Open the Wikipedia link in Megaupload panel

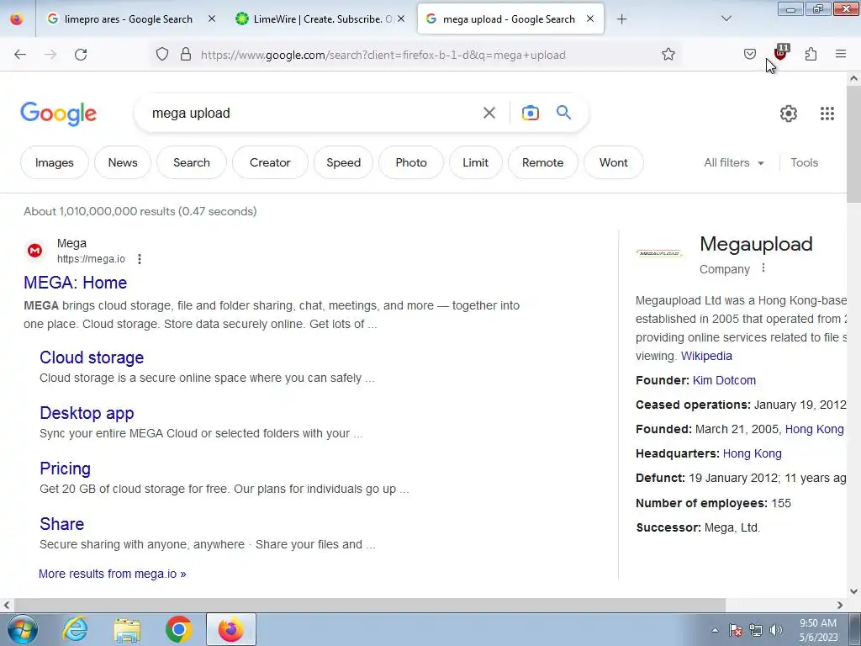(706, 356)
